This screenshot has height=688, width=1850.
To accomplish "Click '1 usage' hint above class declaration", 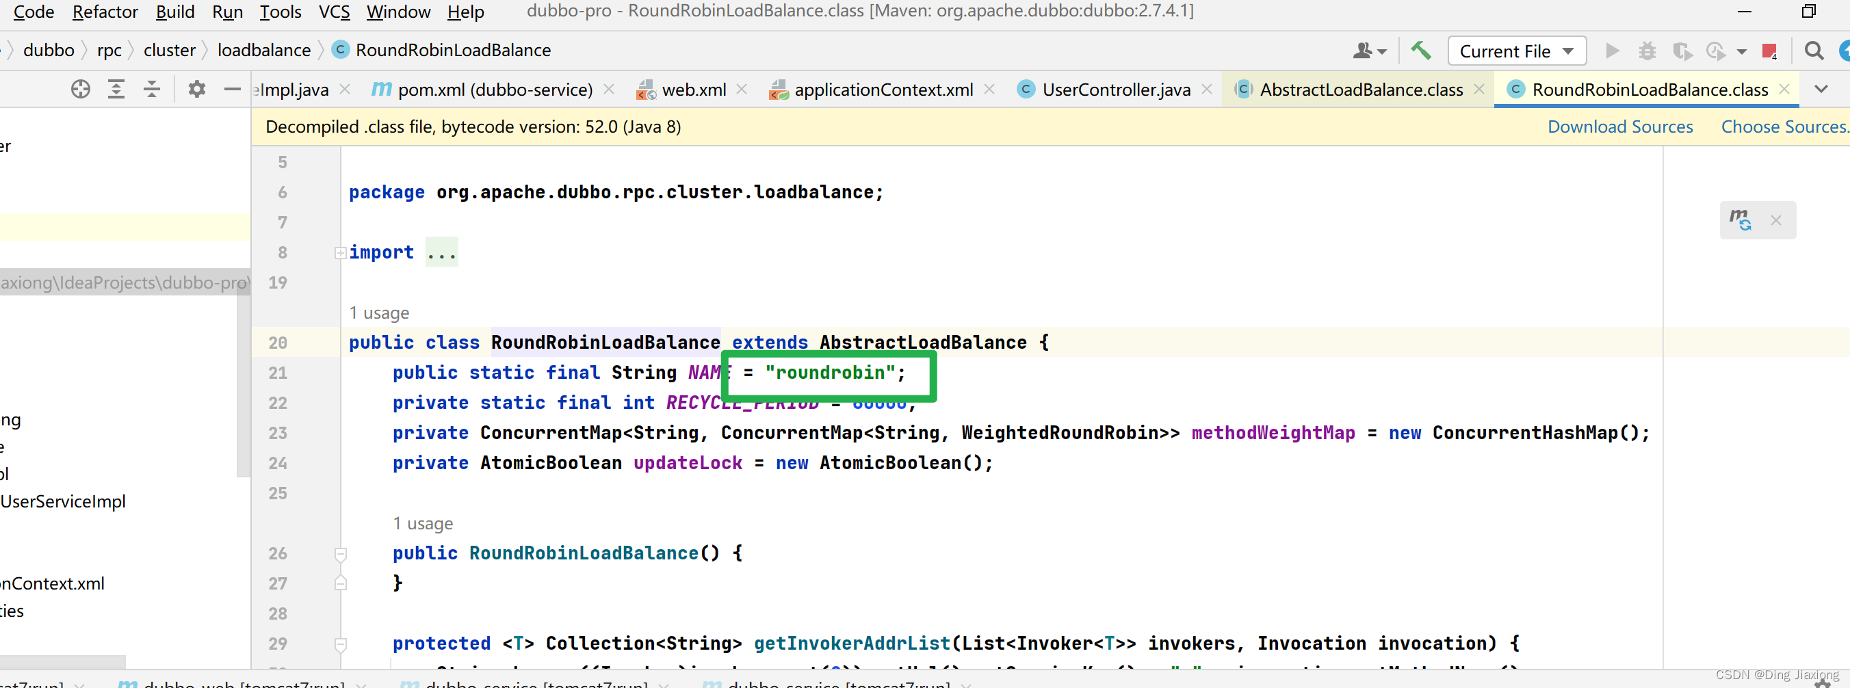I will coord(379,313).
